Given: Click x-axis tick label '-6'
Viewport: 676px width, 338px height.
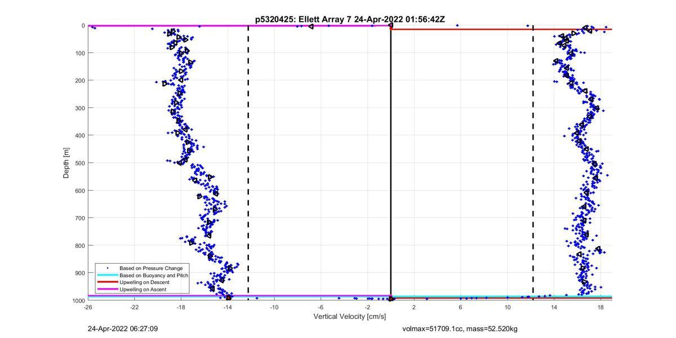Looking at the screenshot, I should pyautogui.click(x=321, y=307).
